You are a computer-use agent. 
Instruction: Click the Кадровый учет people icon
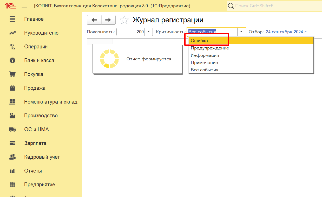(x=12, y=157)
